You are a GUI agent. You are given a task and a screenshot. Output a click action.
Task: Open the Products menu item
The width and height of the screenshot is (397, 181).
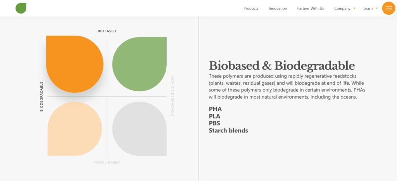251,9
